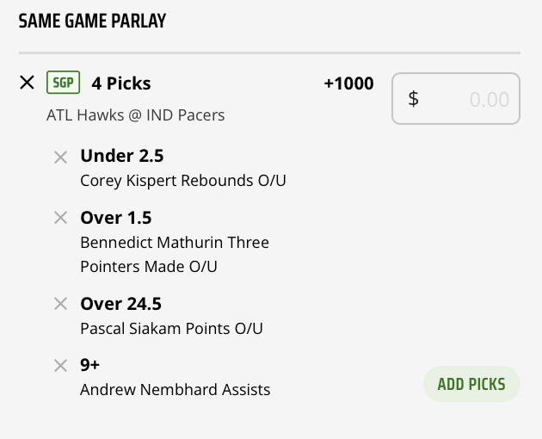Click the 4 Picks parlay title
Screen dimensions: 542x439
click(121, 83)
